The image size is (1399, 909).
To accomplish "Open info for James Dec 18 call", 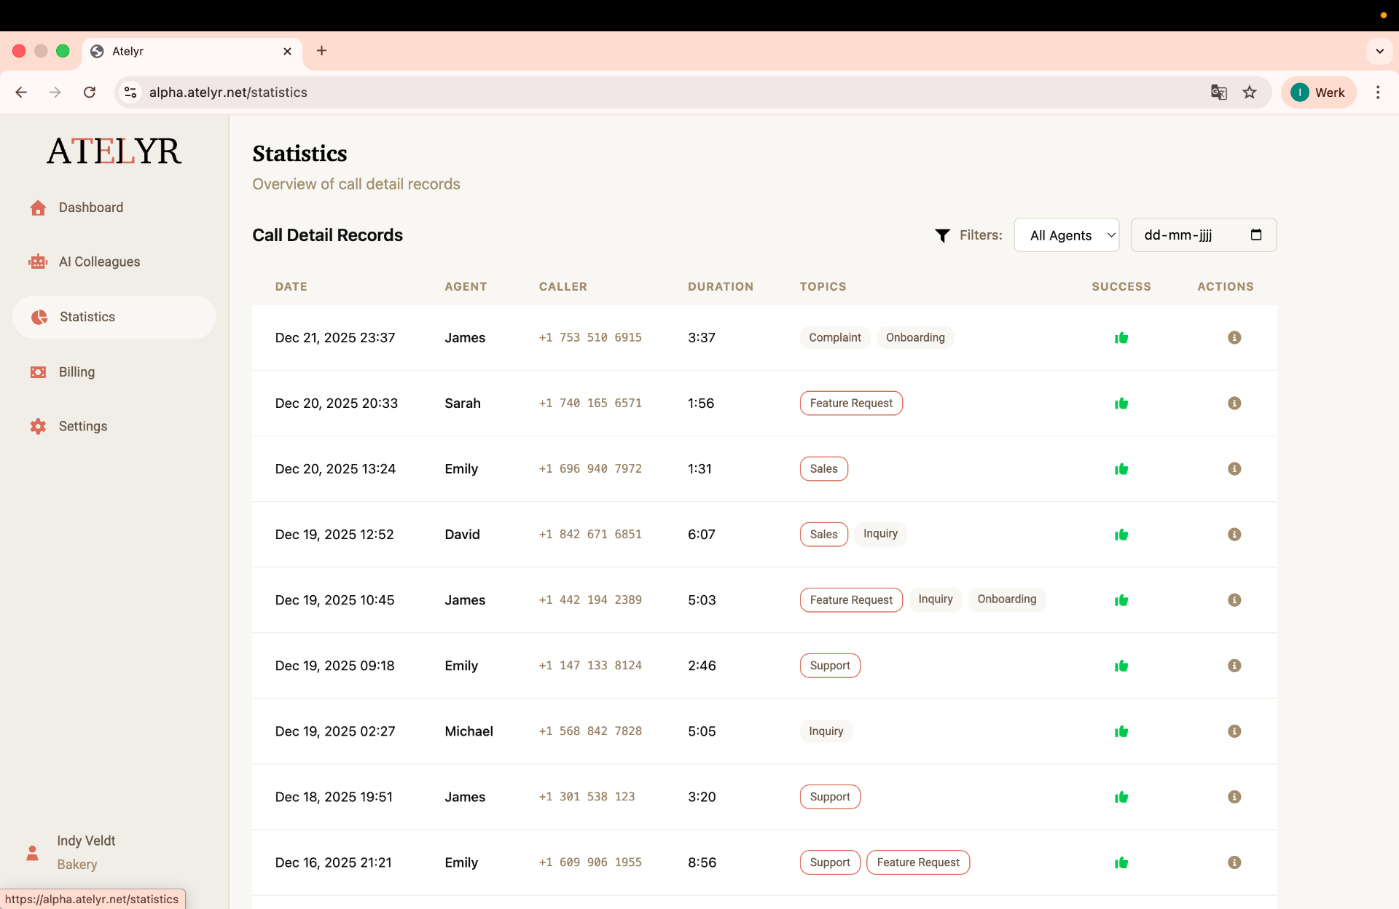I will point(1234,797).
